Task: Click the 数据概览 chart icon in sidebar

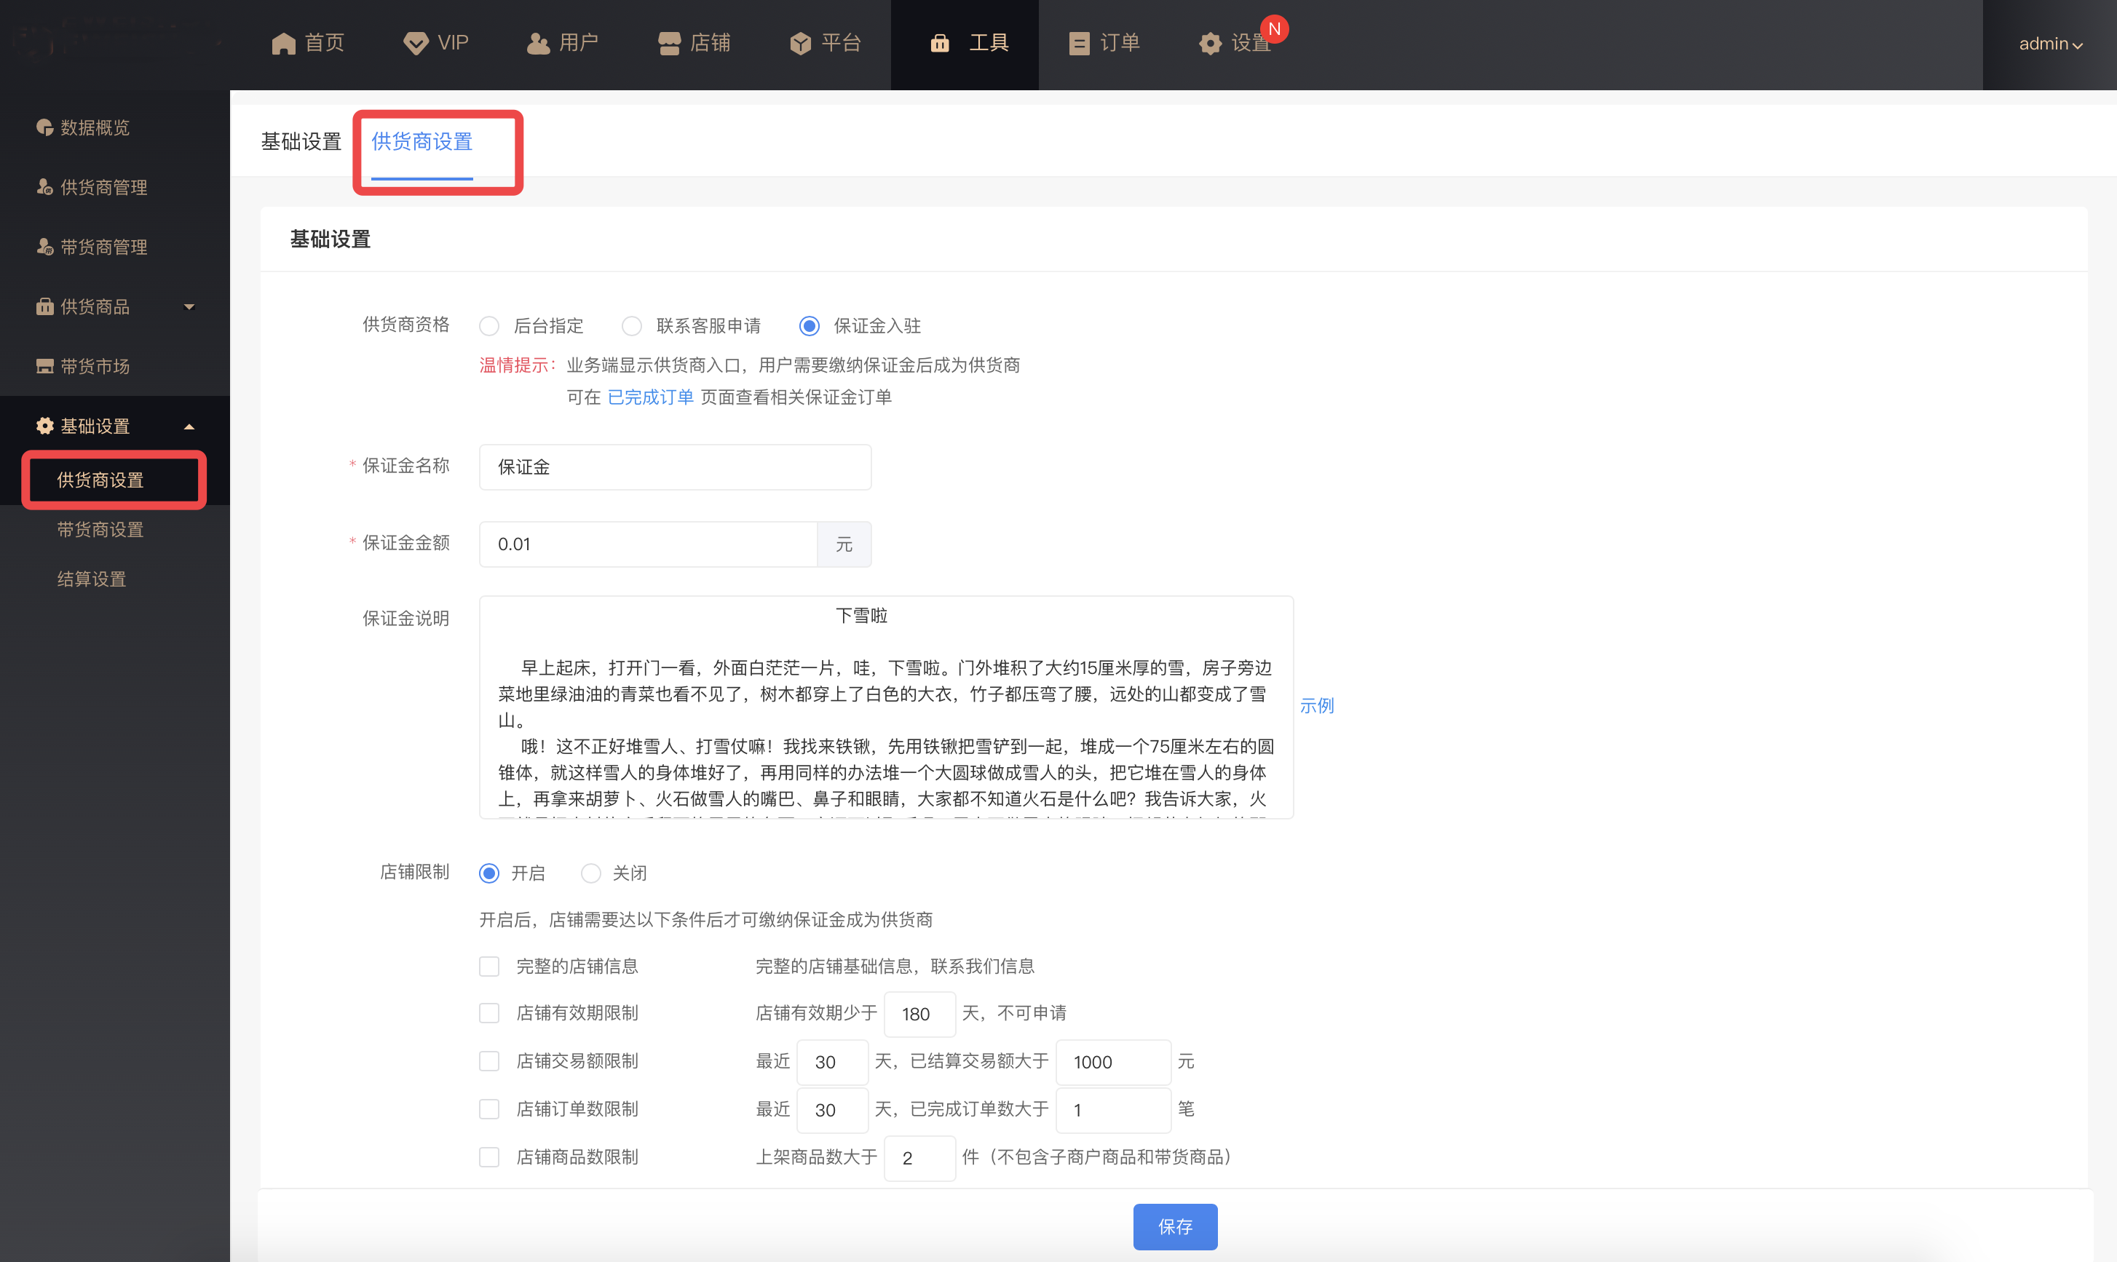Action: pyautogui.click(x=44, y=127)
